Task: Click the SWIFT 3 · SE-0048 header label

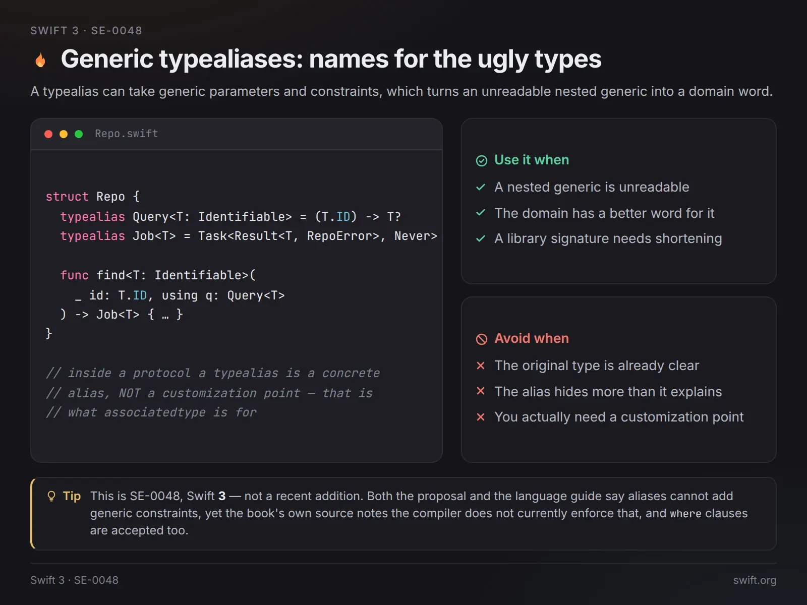Action: 86,31
